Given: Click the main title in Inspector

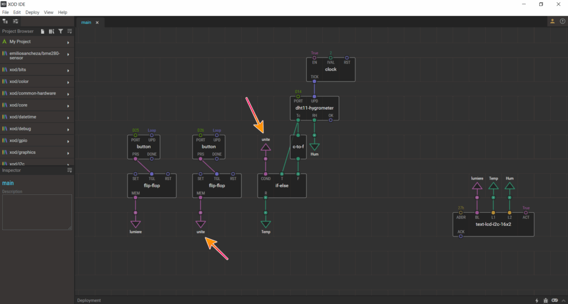Looking at the screenshot, I should pyautogui.click(x=8, y=183).
